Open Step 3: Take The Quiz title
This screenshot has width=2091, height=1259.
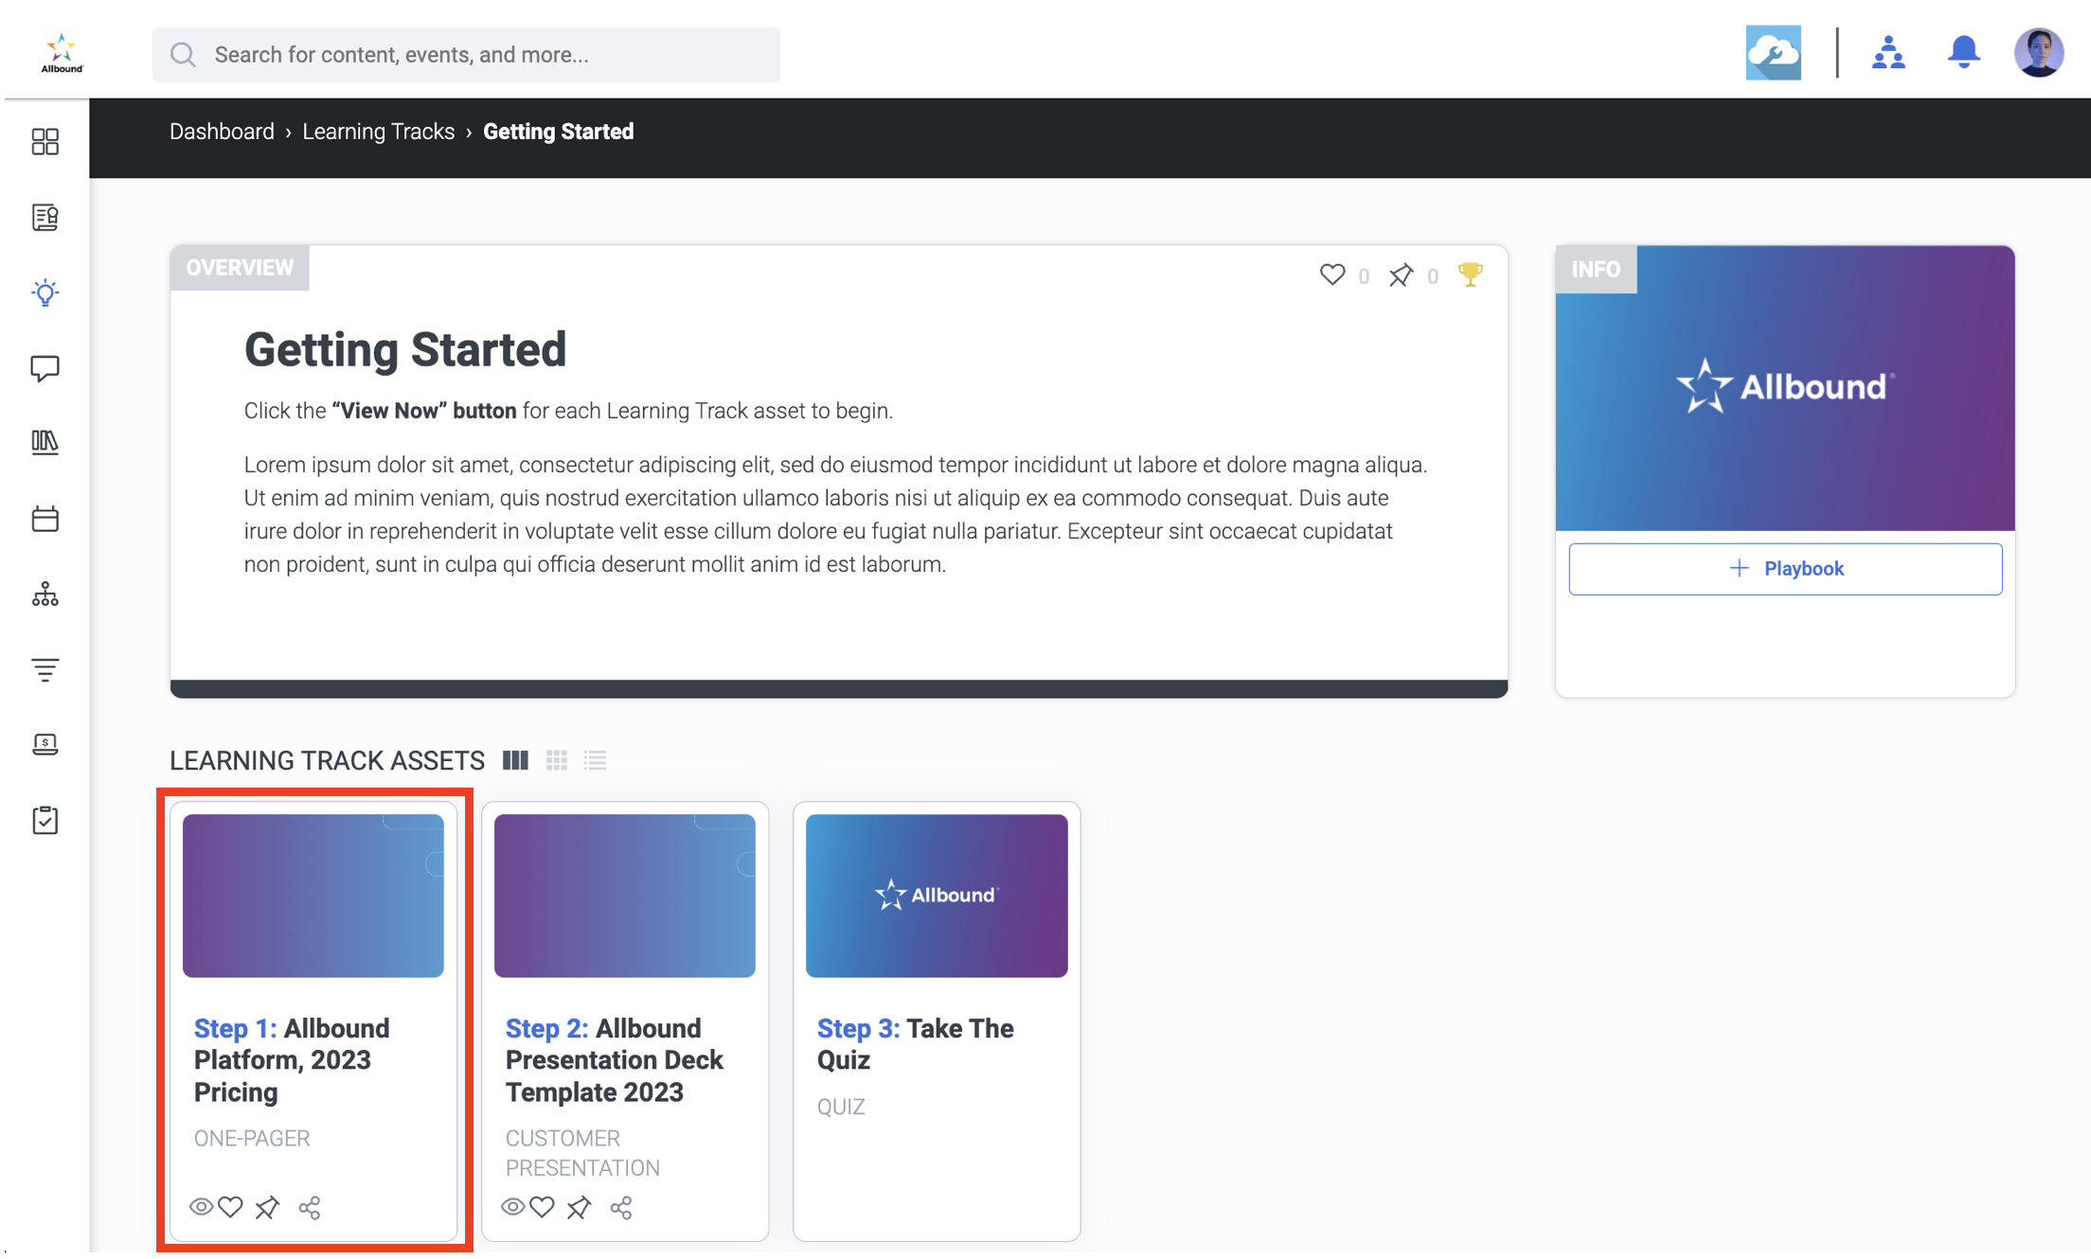(915, 1044)
